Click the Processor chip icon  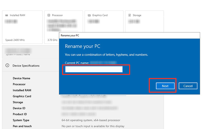[x=49, y=15]
